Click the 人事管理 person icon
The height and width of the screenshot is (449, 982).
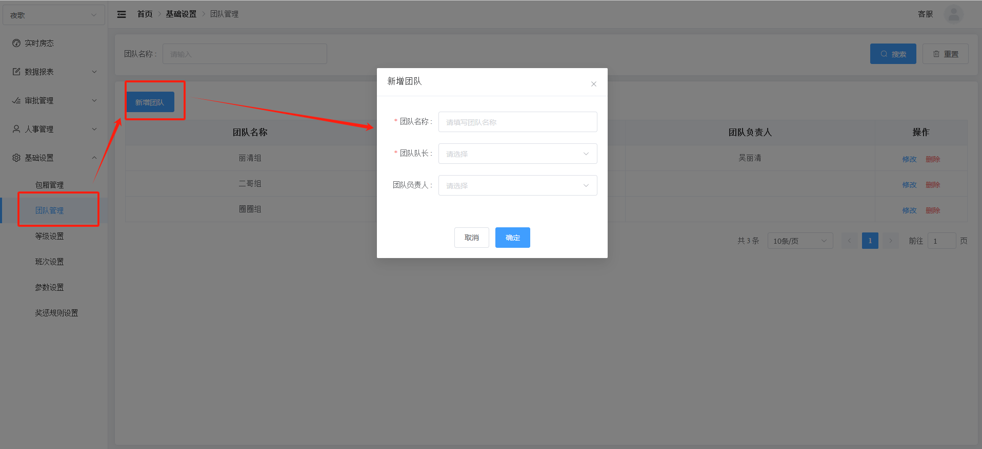pos(16,129)
